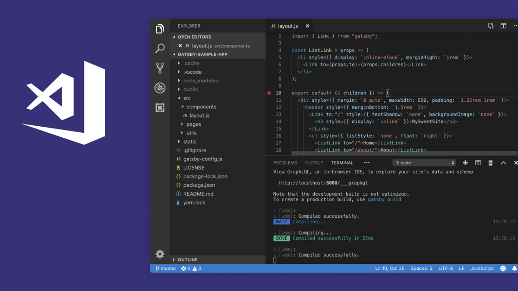This screenshot has width=518, height=291.
Task: Change line ending via LF status item
Action: (461, 268)
